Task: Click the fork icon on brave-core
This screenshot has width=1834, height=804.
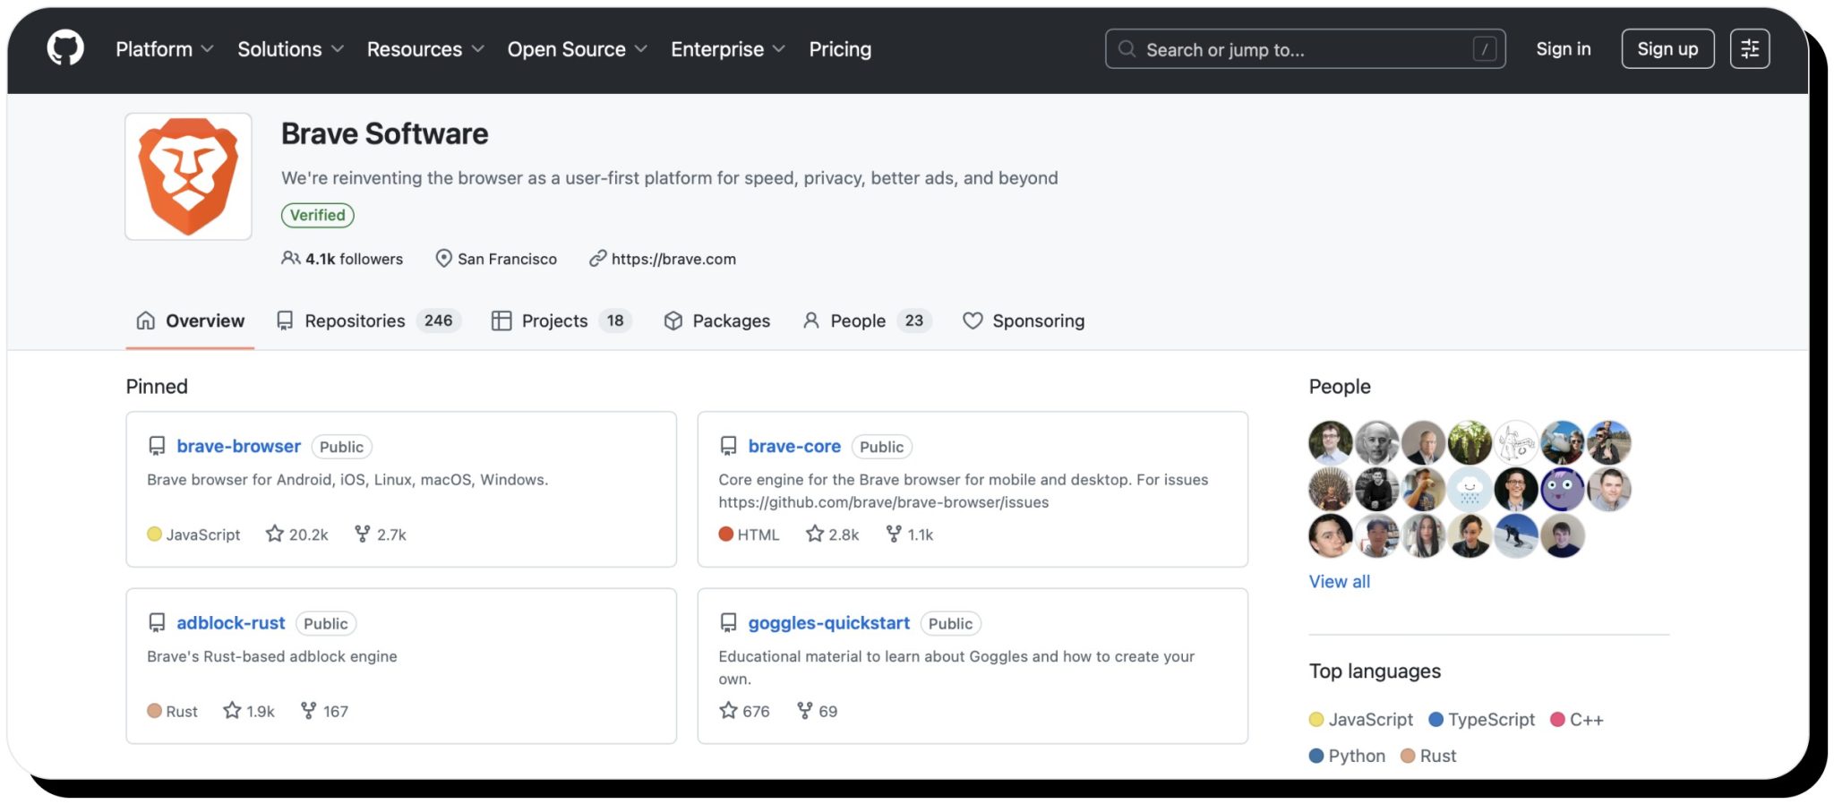Action: (893, 534)
